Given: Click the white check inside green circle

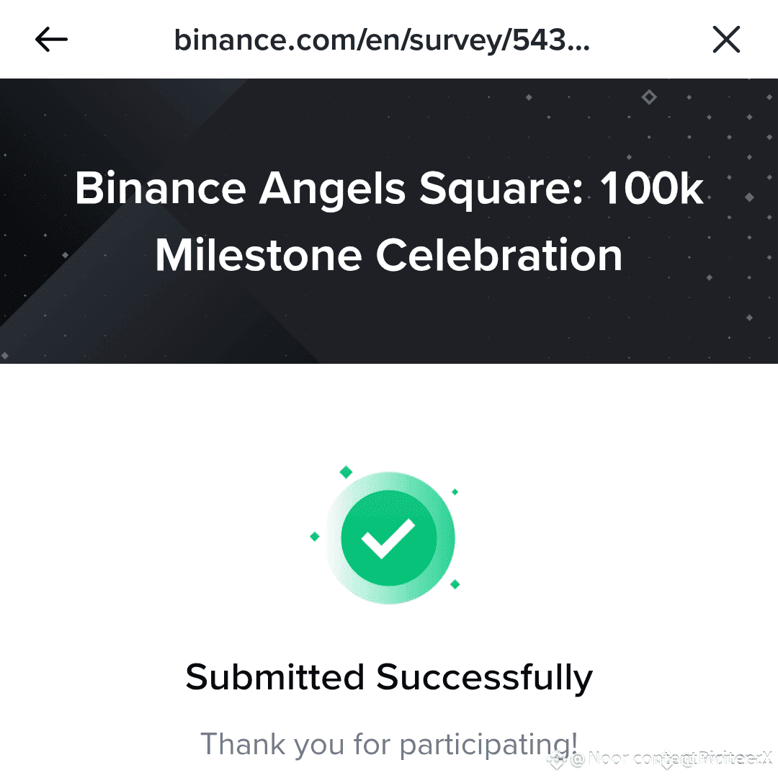Looking at the screenshot, I should point(388,539).
